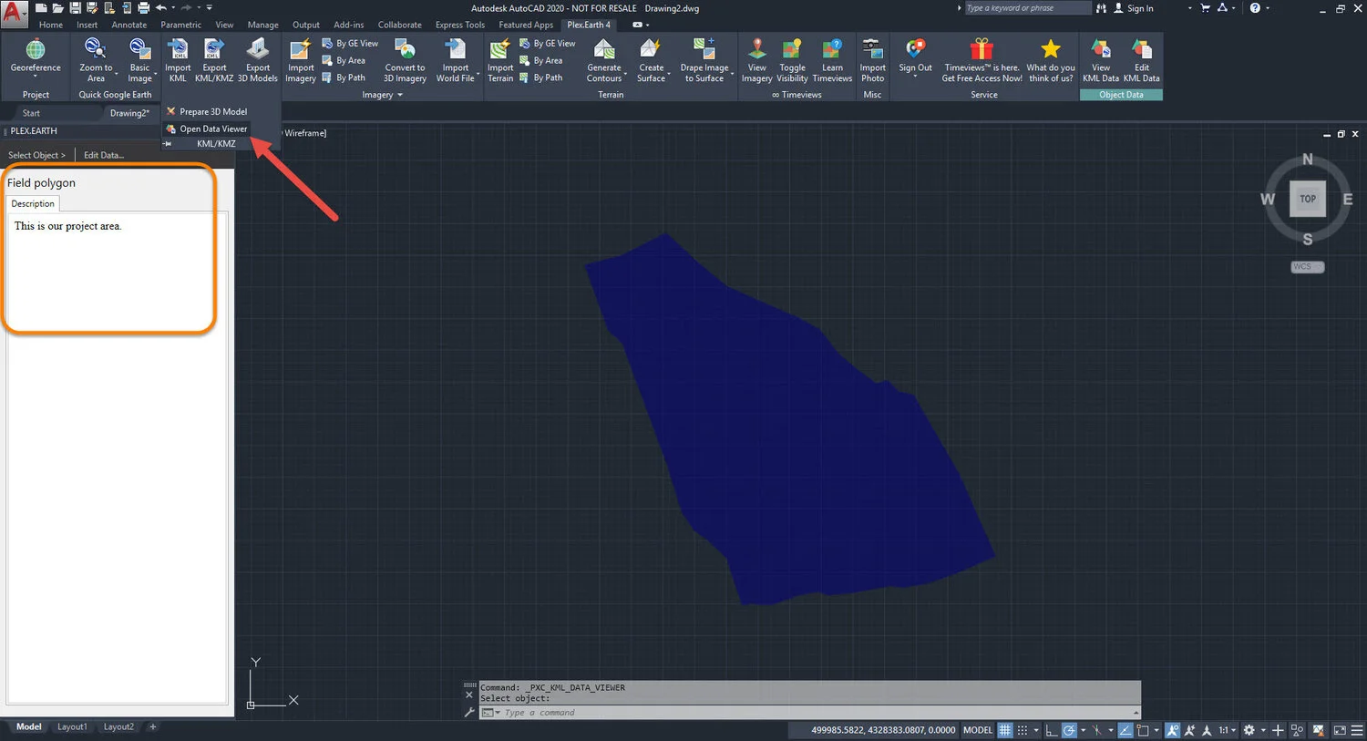Image resolution: width=1367 pixels, height=741 pixels.
Task: Click View Imagery Timeviews icon
Action: click(x=756, y=48)
